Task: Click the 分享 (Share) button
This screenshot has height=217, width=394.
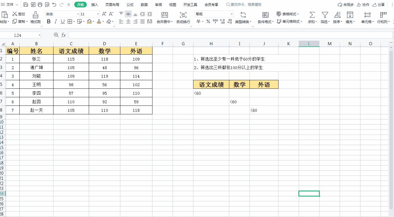Action: pyautogui.click(x=379, y=5)
